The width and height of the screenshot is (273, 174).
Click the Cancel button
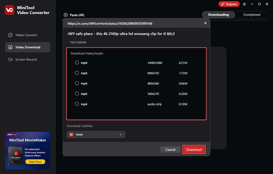click(170, 150)
